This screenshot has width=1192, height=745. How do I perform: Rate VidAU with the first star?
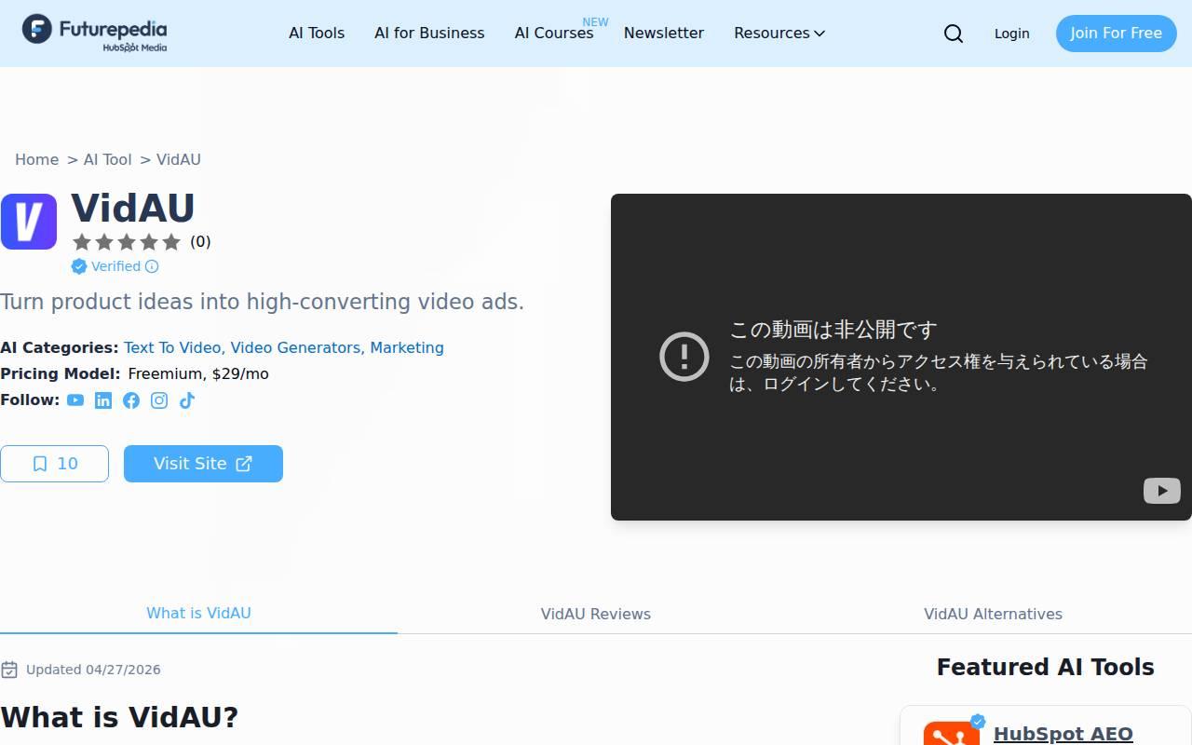pos(82,242)
